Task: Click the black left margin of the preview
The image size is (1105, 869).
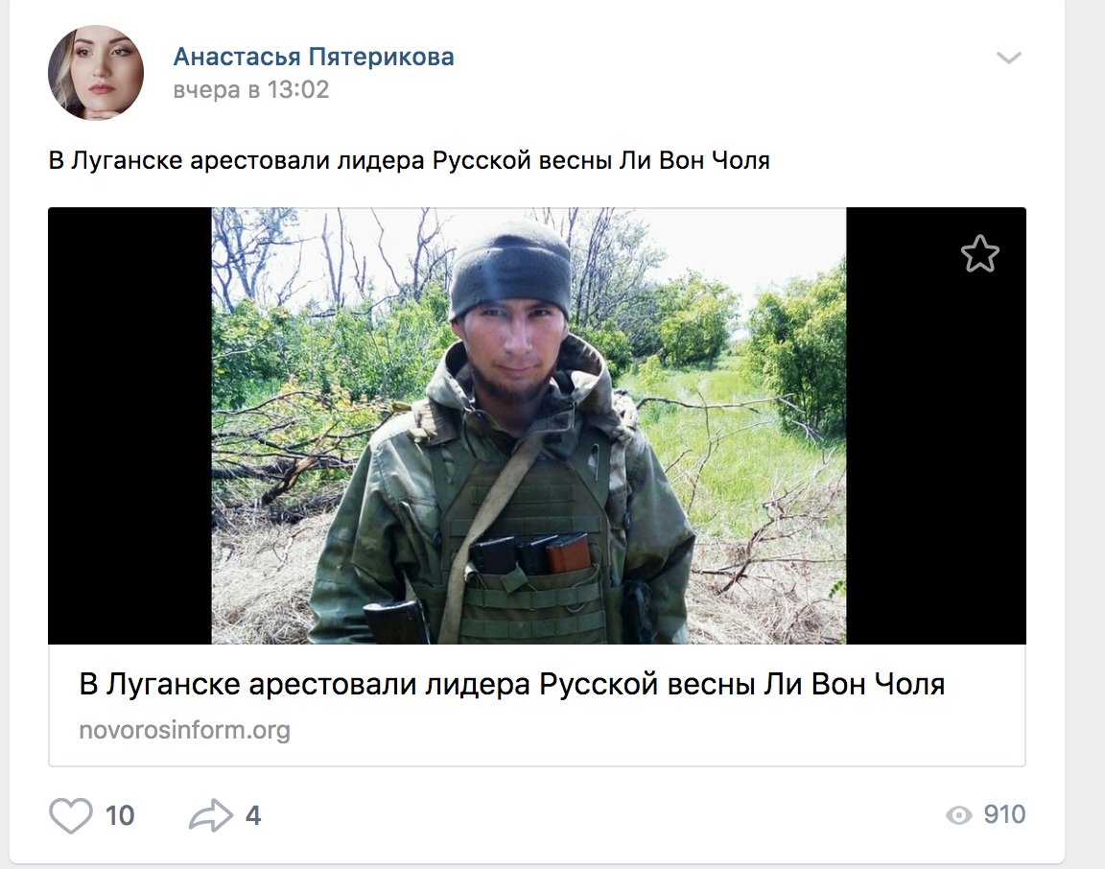Action: pos(129,426)
